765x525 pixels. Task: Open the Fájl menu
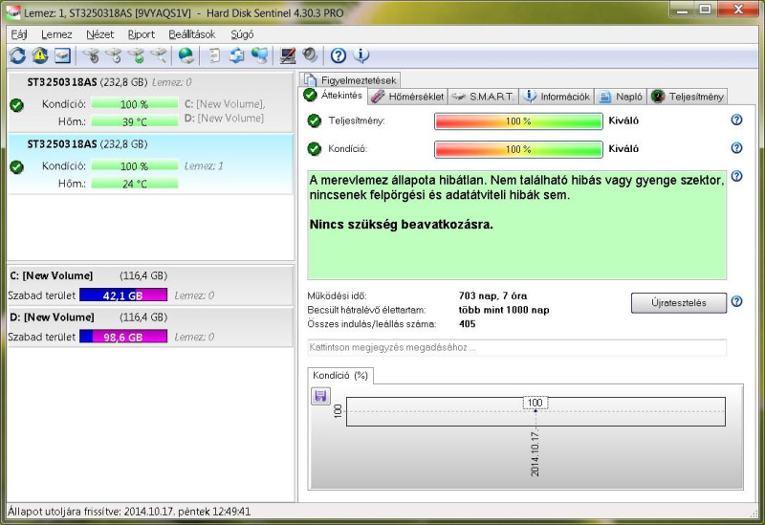pos(19,34)
